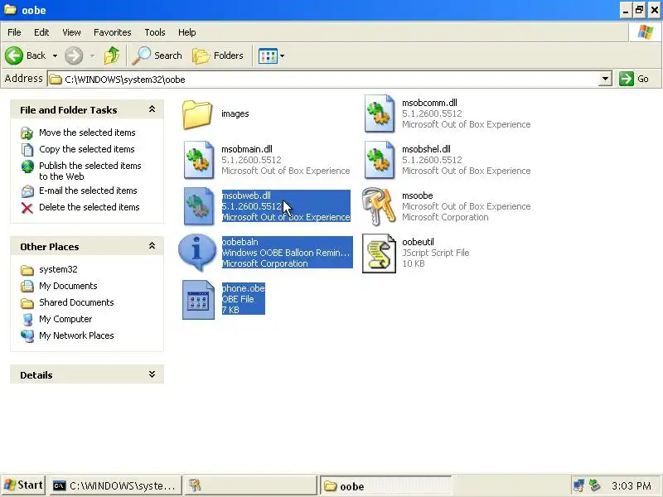Click the Views grid icon

coord(268,55)
